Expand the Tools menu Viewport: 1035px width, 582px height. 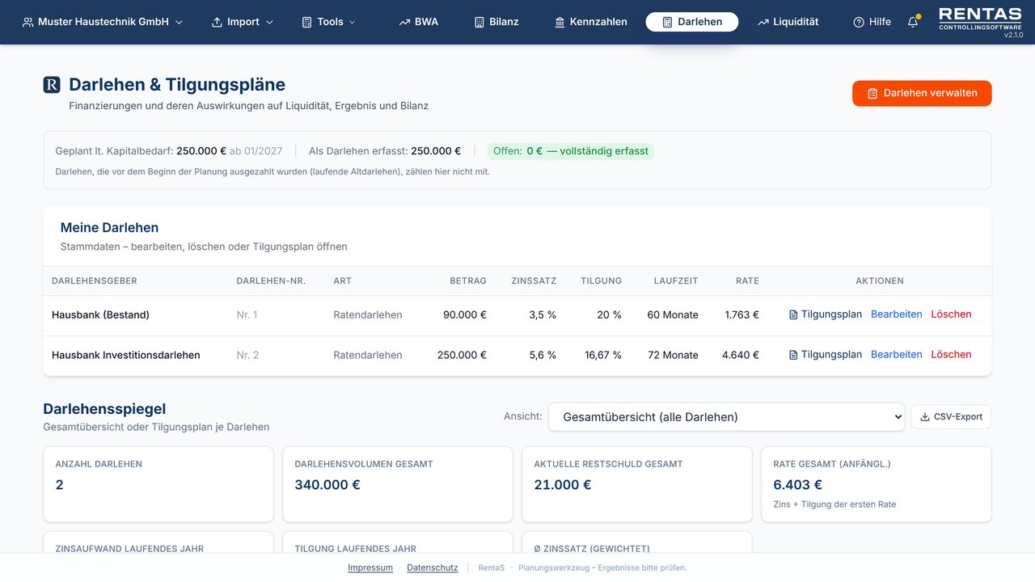[x=329, y=22]
